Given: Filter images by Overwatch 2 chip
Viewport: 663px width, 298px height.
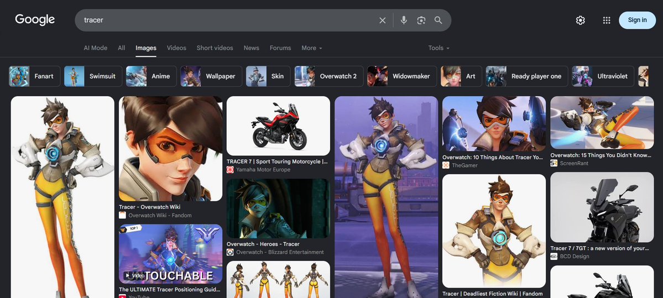Looking at the screenshot, I should click(x=329, y=76).
